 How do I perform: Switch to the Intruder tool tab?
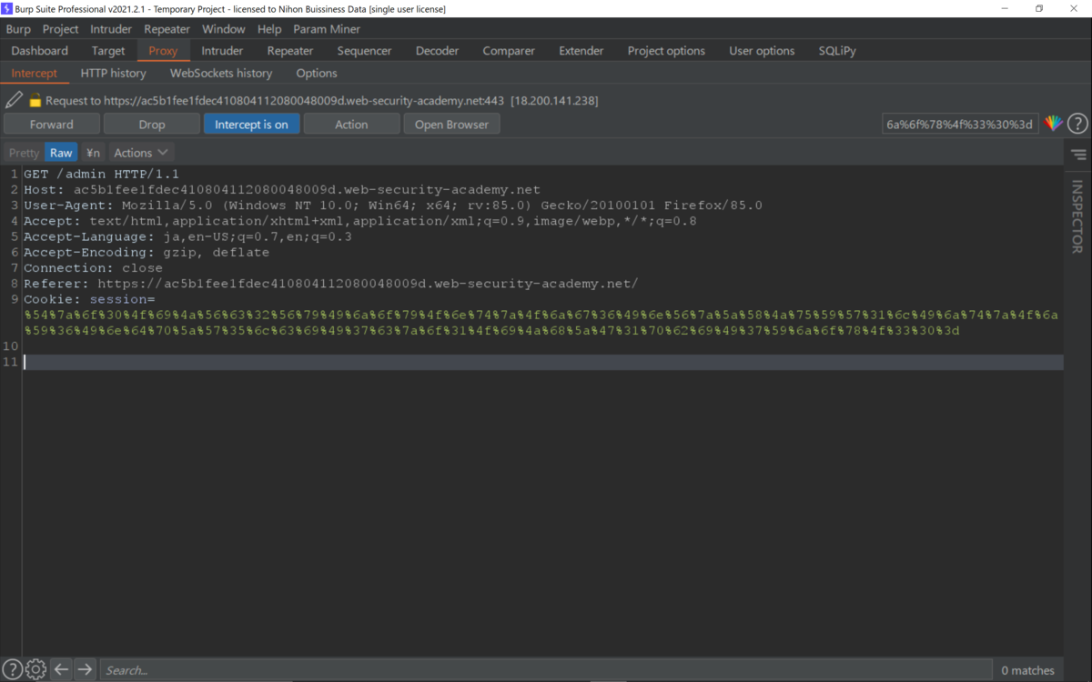click(x=222, y=51)
